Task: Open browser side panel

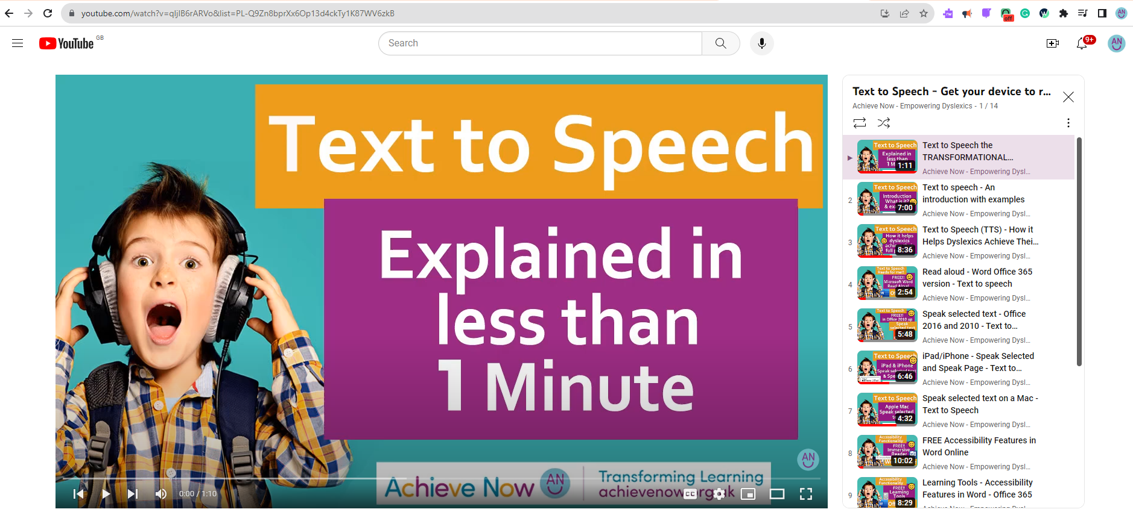Action: pyautogui.click(x=1102, y=13)
